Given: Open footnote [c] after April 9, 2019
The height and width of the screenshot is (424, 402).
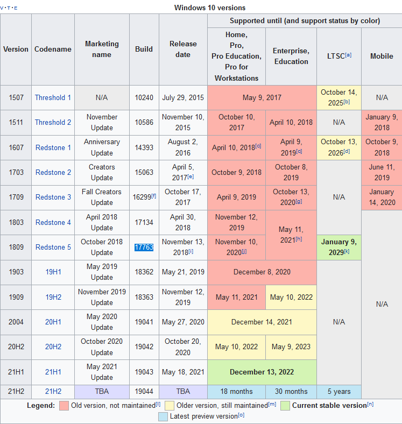Looking at the screenshot, I should point(299,151).
